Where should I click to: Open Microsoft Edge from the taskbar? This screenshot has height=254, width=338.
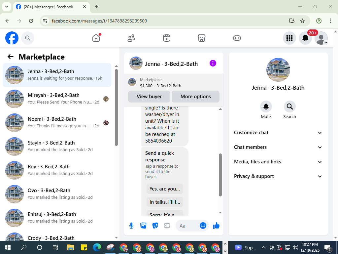coord(97,247)
